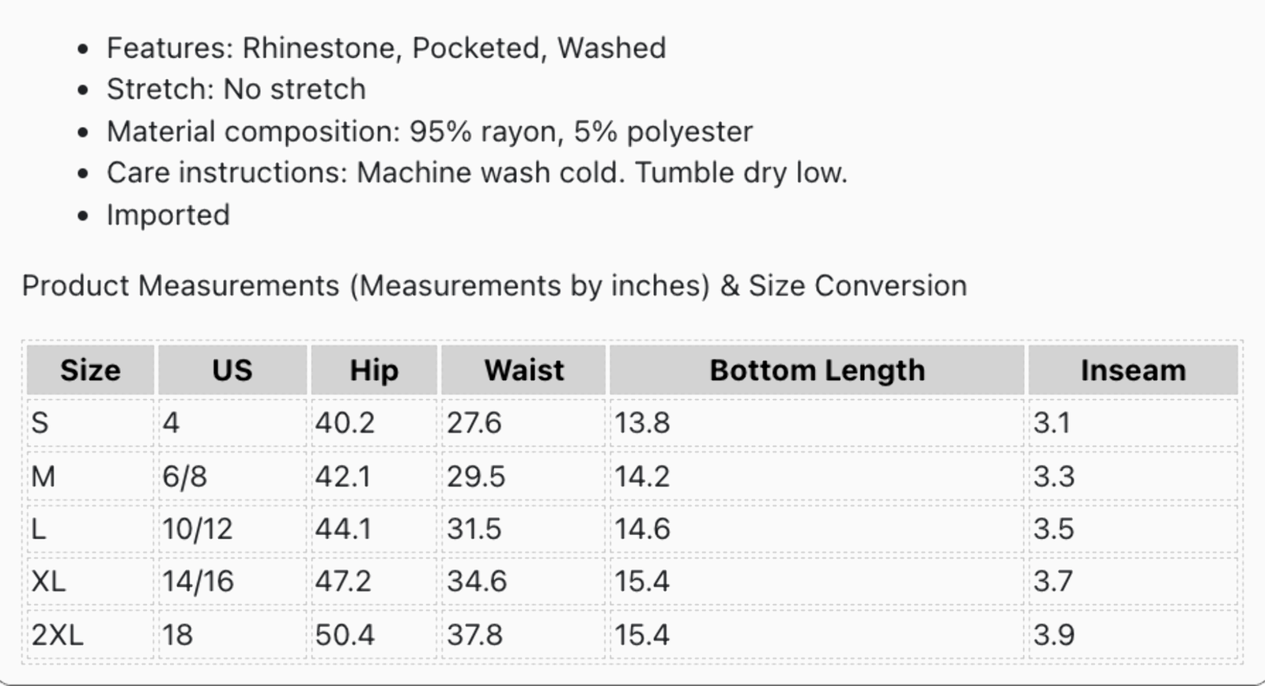Screen dimensions: 1265x686
Task: Click the Inseam column header
Action: tap(1133, 370)
